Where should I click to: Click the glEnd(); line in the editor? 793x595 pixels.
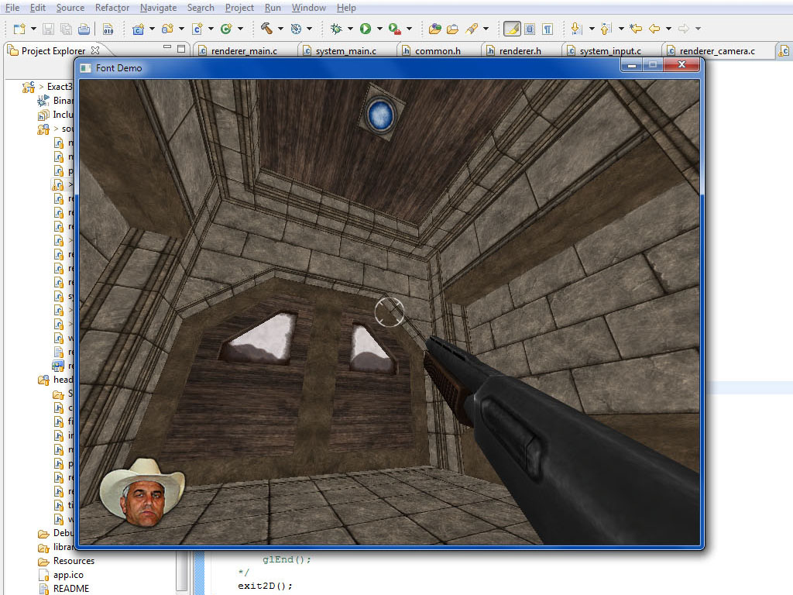287,559
